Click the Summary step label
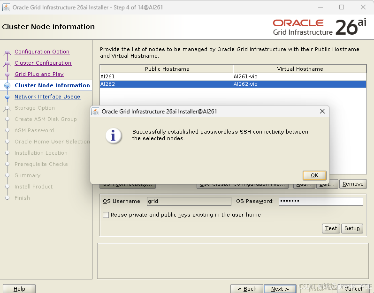374x293 pixels. [x=27, y=175]
